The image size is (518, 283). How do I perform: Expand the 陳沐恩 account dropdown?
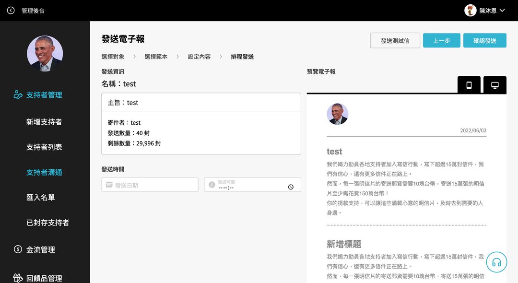point(502,11)
